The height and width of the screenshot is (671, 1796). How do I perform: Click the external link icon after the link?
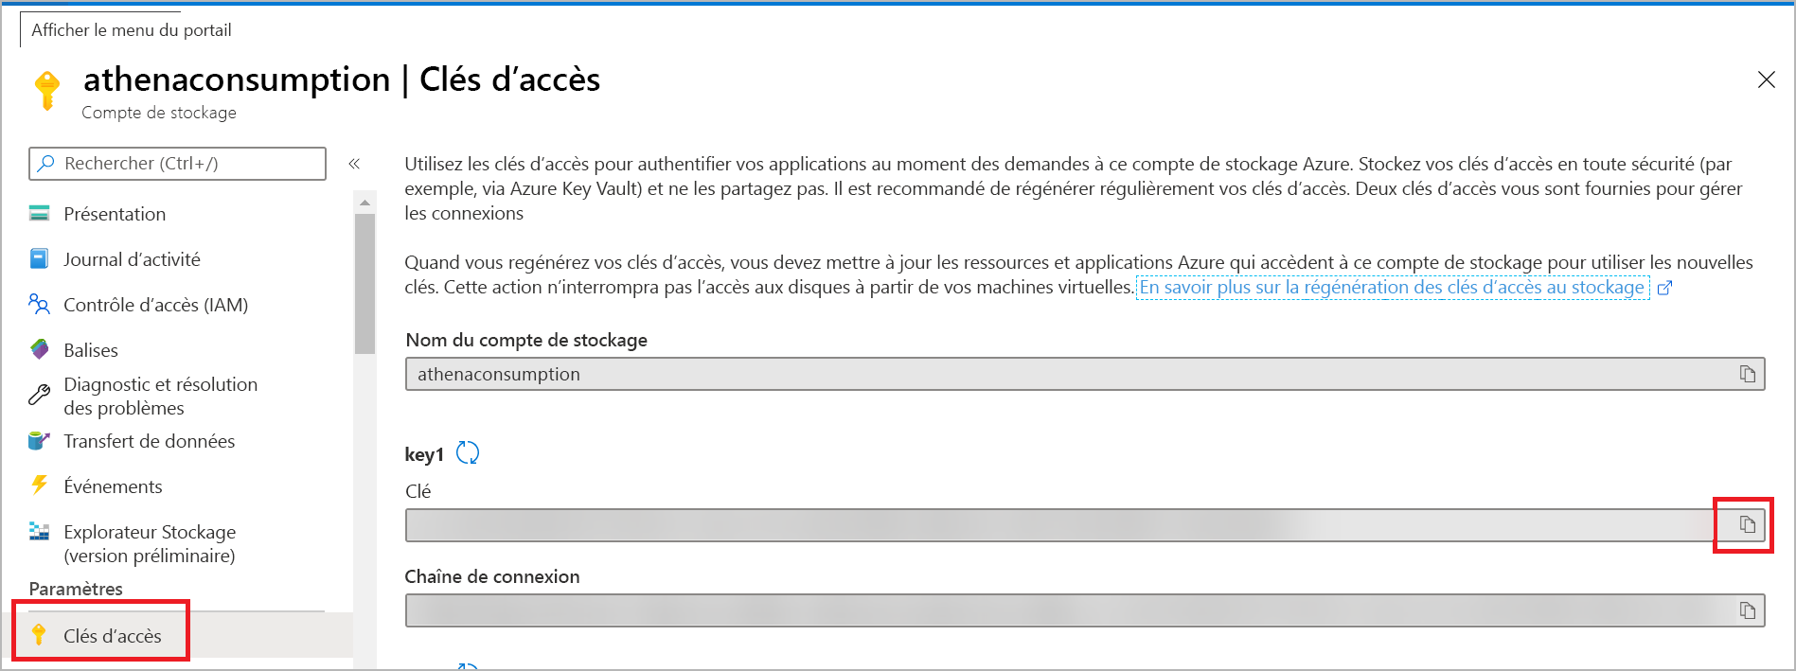[1664, 288]
